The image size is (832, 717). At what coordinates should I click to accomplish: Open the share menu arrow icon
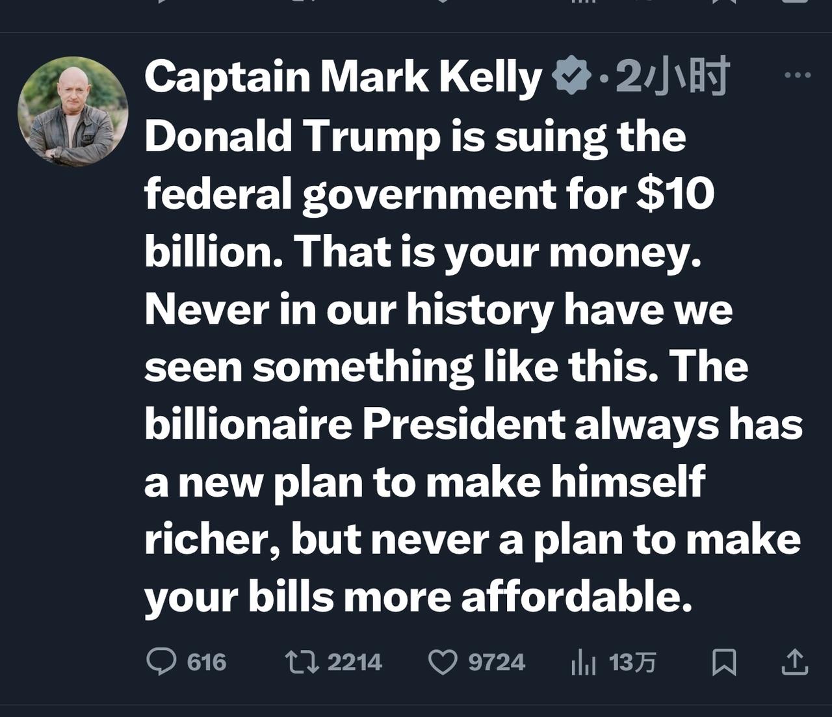click(x=794, y=662)
